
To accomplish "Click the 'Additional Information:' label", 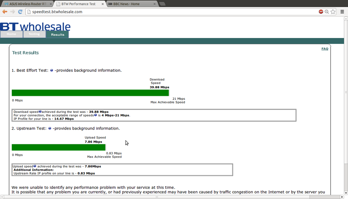I will (x=33, y=170).
